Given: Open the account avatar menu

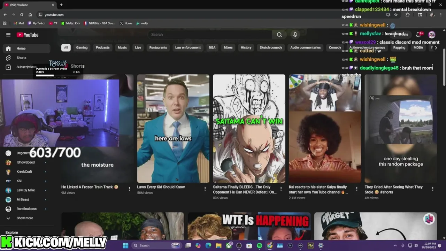Looking at the screenshot, I should (432, 34).
